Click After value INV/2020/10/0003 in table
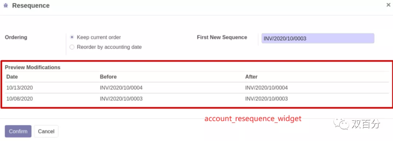Image resolution: width=393 pixels, height=141 pixels. tap(266, 99)
